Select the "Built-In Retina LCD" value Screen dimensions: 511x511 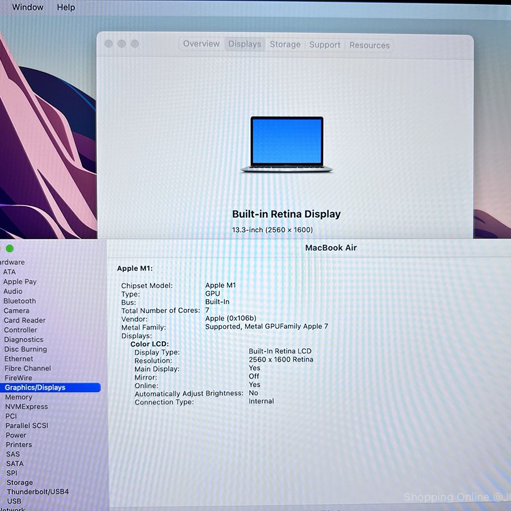280,351
